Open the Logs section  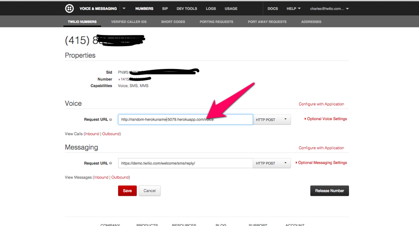point(211,8)
